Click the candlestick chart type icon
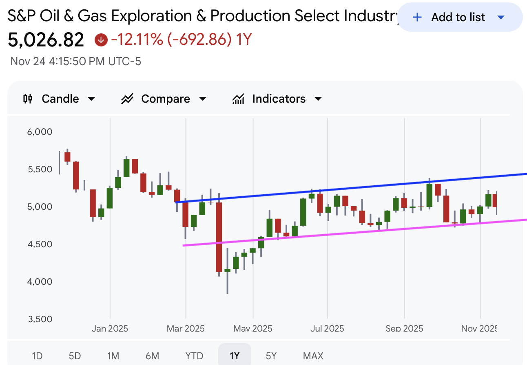Screen dimensions: 527x365 coord(28,99)
